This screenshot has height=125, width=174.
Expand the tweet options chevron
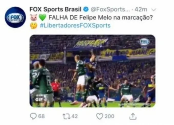pyautogui.click(x=154, y=10)
